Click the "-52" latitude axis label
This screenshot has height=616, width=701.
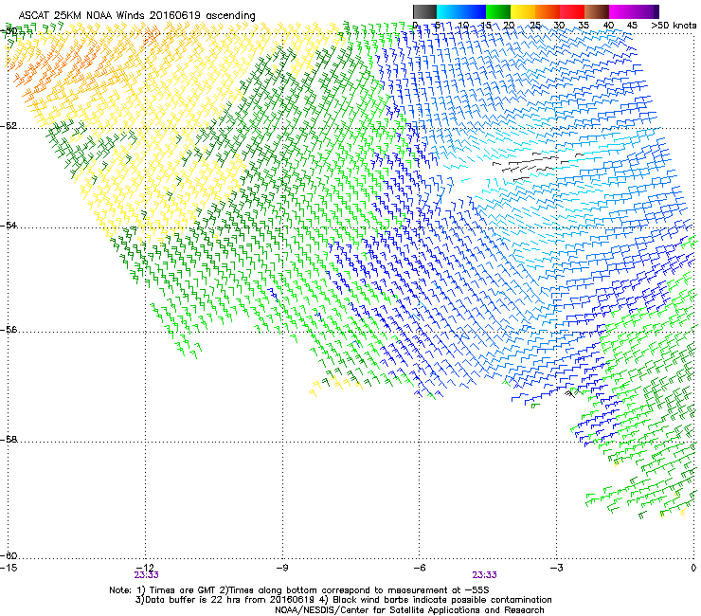(x=9, y=126)
